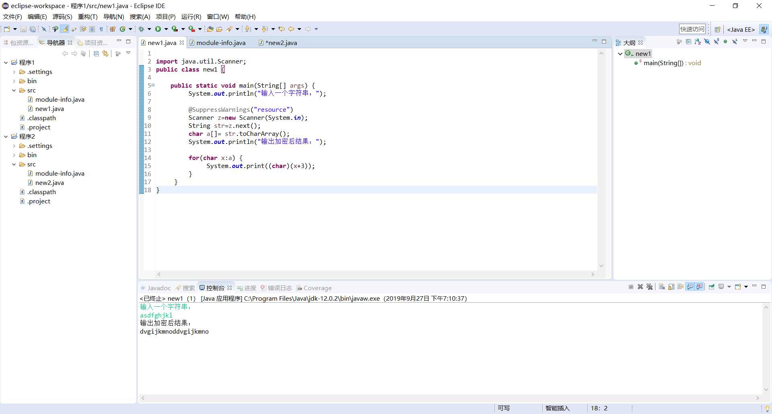The width and height of the screenshot is (772, 414).
Task: Collapse the 程序2 project node
Action: coord(6,137)
